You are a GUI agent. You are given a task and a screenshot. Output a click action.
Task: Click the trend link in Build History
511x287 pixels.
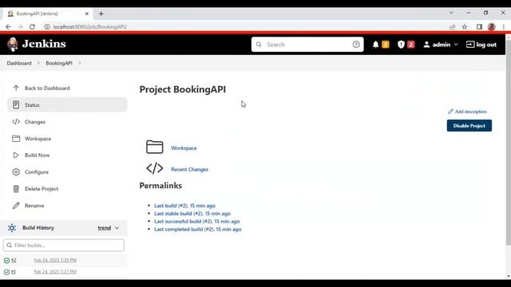pyautogui.click(x=105, y=228)
